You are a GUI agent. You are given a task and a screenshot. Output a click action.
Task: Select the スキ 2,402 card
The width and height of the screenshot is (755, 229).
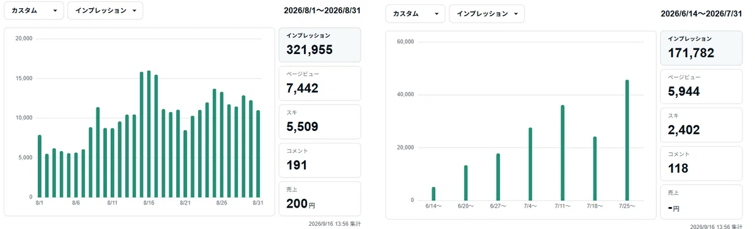coord(702,125)
